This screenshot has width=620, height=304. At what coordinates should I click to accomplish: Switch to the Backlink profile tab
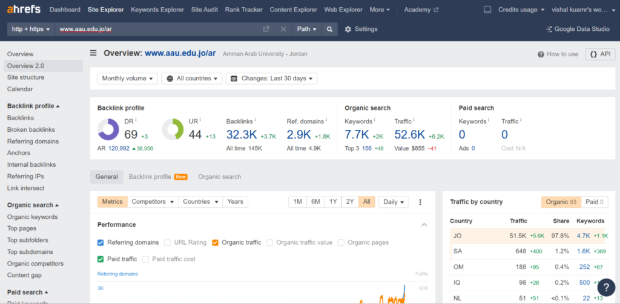[x=158, y=177]
